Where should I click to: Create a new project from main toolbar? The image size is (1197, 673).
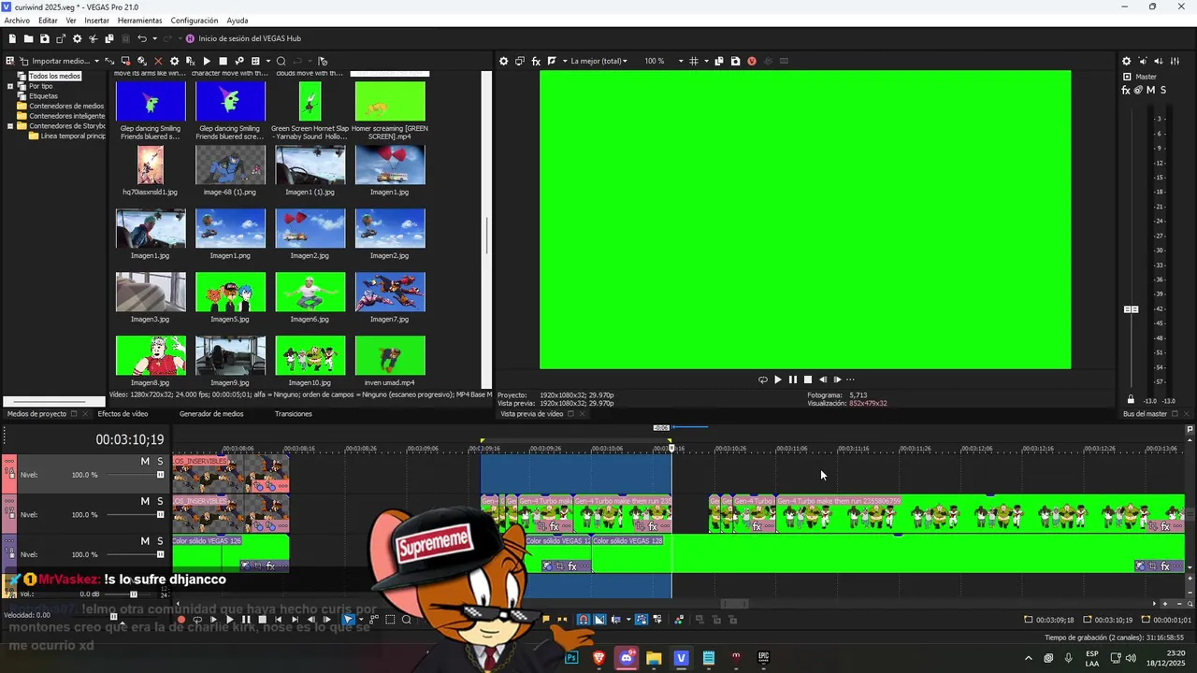click(12, 38)
